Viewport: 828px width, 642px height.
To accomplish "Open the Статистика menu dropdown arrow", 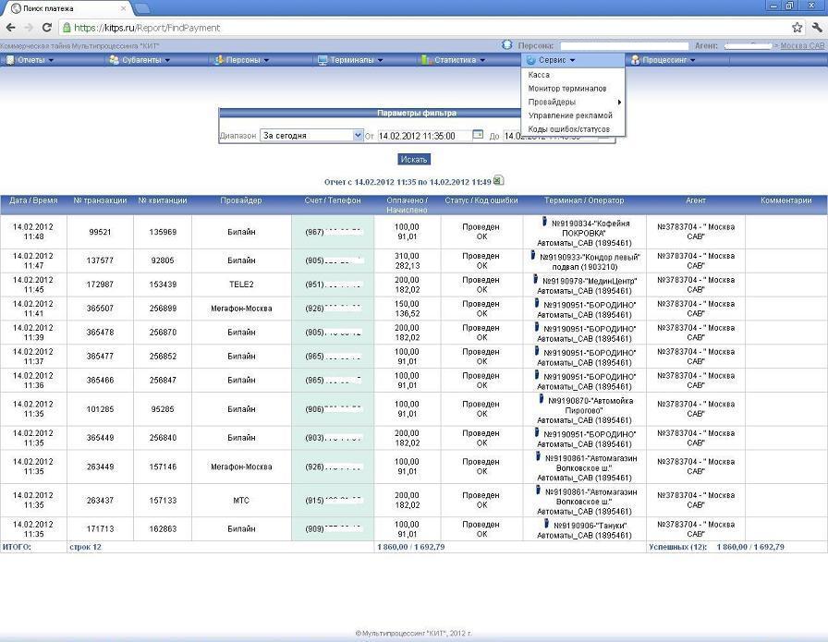I will (x=481, y=60).
